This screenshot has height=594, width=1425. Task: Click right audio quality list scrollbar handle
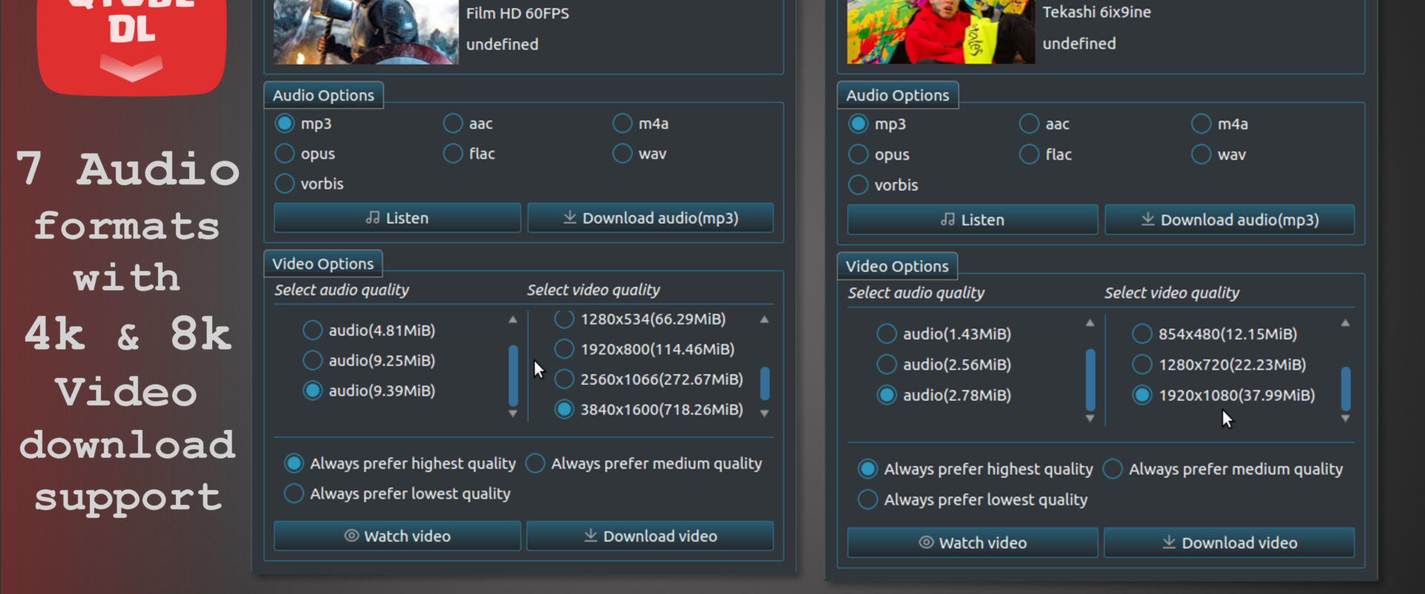click(x=1090, y=379)
